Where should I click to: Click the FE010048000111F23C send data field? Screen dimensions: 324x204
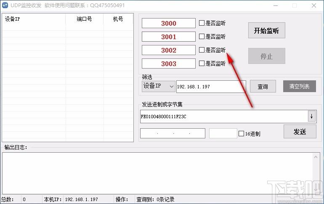(224, 117)
